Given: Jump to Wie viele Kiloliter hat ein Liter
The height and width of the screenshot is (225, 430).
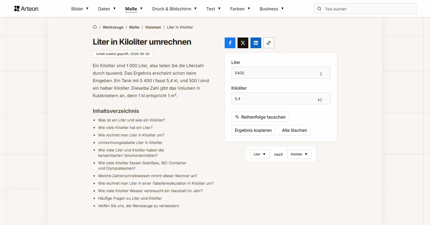Looking at the screenshot, I should point(125,127).
